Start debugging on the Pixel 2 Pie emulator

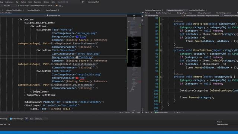coord(35,6)
